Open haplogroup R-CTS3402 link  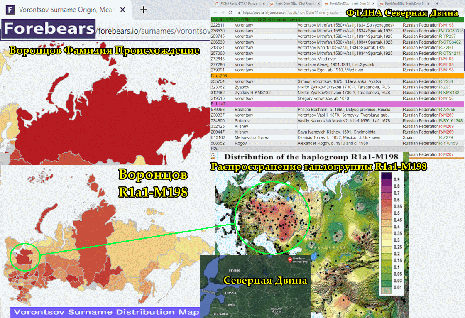[450, 42]
